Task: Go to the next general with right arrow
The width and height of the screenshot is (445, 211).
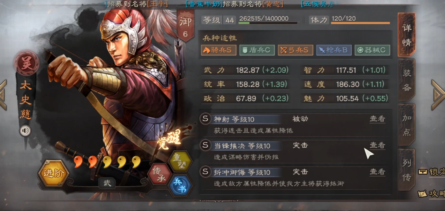Action: tap(438, 95)
